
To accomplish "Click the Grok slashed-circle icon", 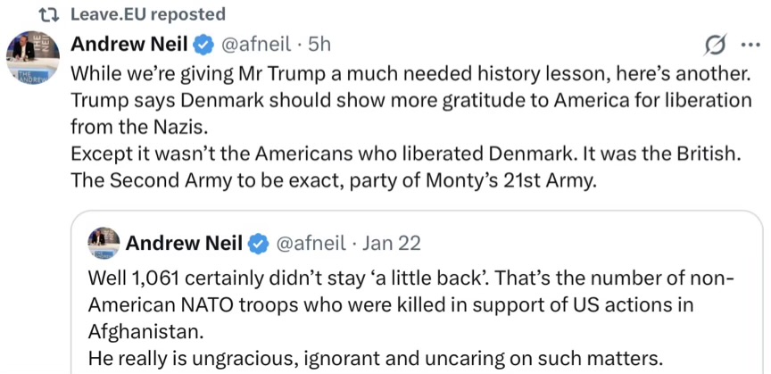I will point(714,45).
